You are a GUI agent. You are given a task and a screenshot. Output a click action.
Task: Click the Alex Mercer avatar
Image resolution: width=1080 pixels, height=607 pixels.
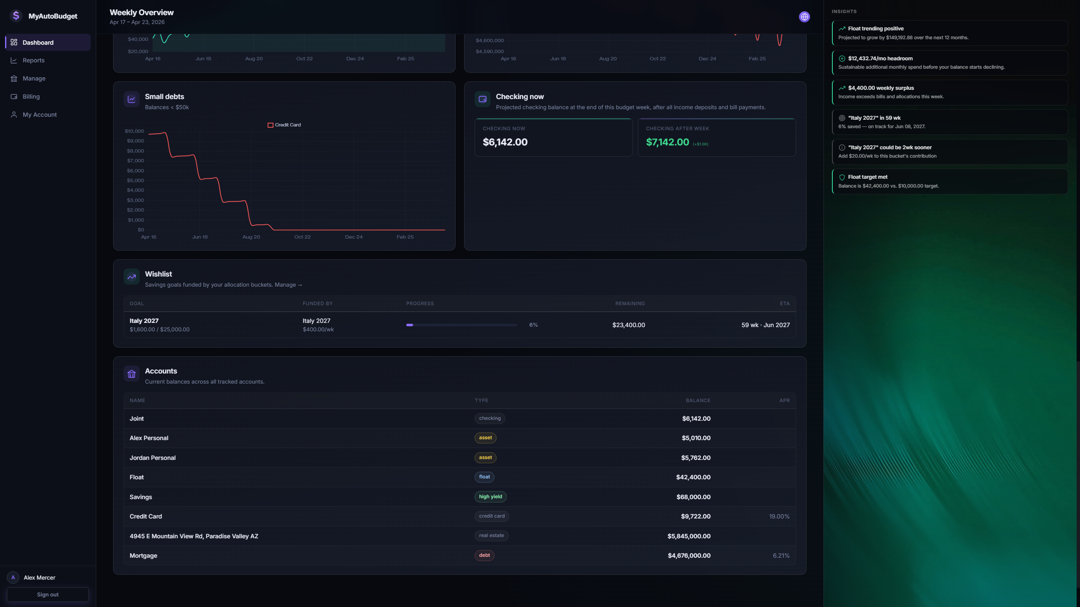coord(13,577)
